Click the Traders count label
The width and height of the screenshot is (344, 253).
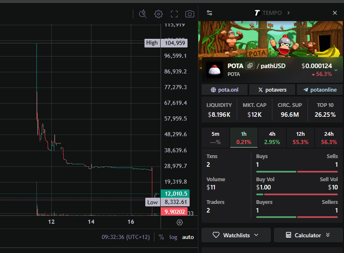tap(215, 202)
